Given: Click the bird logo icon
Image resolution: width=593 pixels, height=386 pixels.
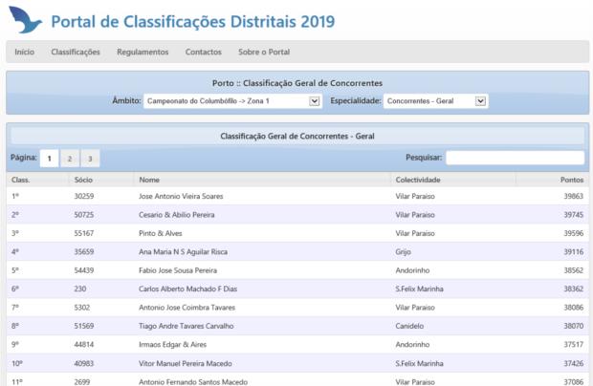Looking at the screenshot, I should pos(25,20).
